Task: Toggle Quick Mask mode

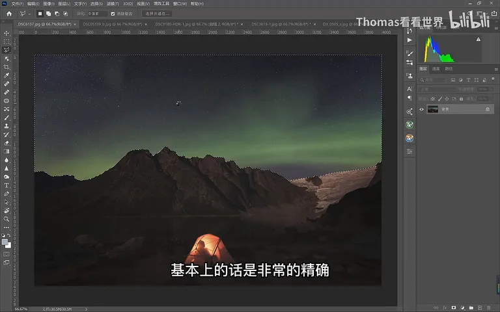Action: (7, 254)
